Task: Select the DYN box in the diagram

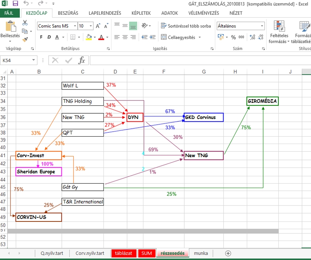Action: pyautogui.click(x=135, y=117)
